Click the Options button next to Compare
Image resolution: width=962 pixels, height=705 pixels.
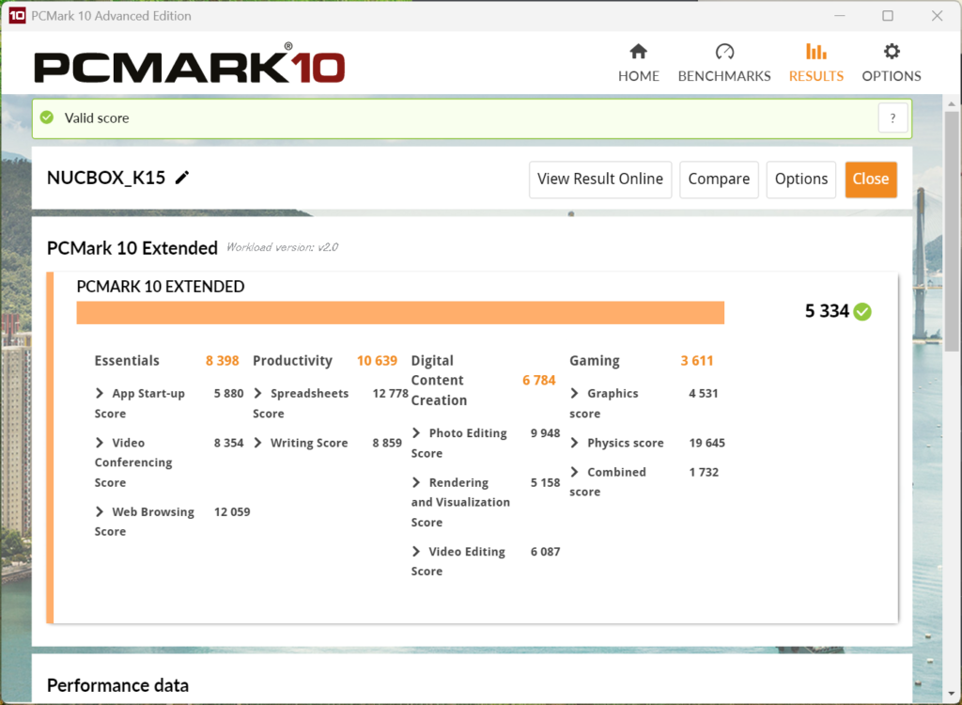tap(801, 179)
